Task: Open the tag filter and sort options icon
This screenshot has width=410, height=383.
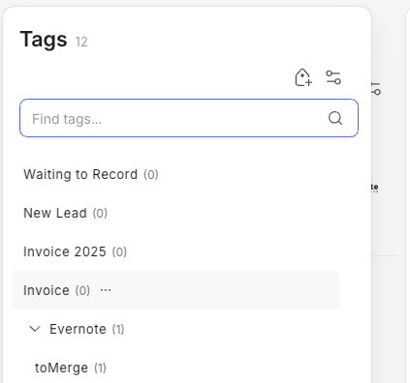Action: 333,77
